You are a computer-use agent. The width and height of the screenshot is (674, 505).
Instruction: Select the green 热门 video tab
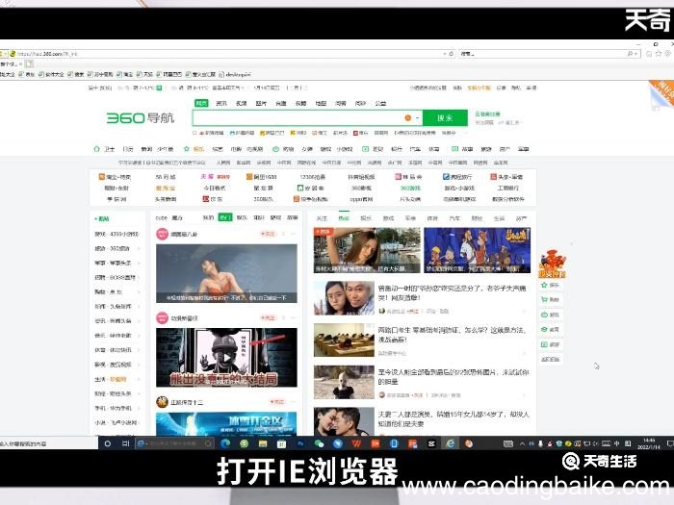point(225,217)
